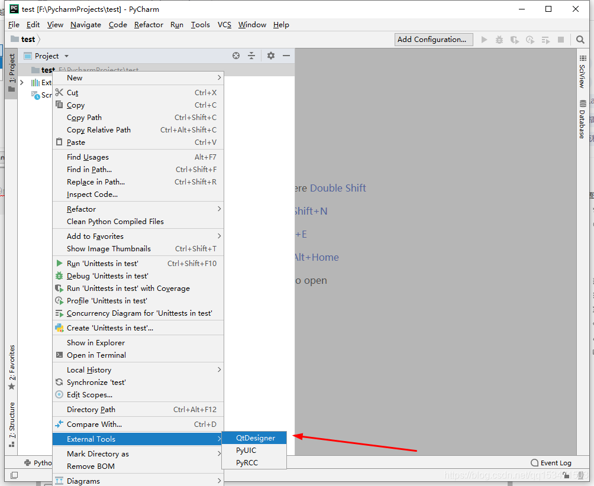Choose Show Image Thumbnails
The width and height of the screenshot is (594, 486).
pos(138,249)
